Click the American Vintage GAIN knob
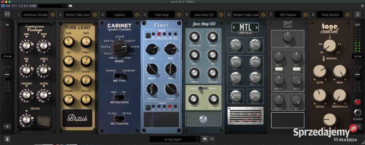The height and width of the screenshot is (145, 365). (26, 46)
